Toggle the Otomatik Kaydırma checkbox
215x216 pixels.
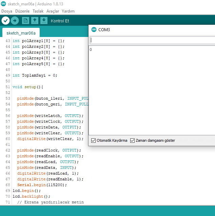[x=94, y=140]
